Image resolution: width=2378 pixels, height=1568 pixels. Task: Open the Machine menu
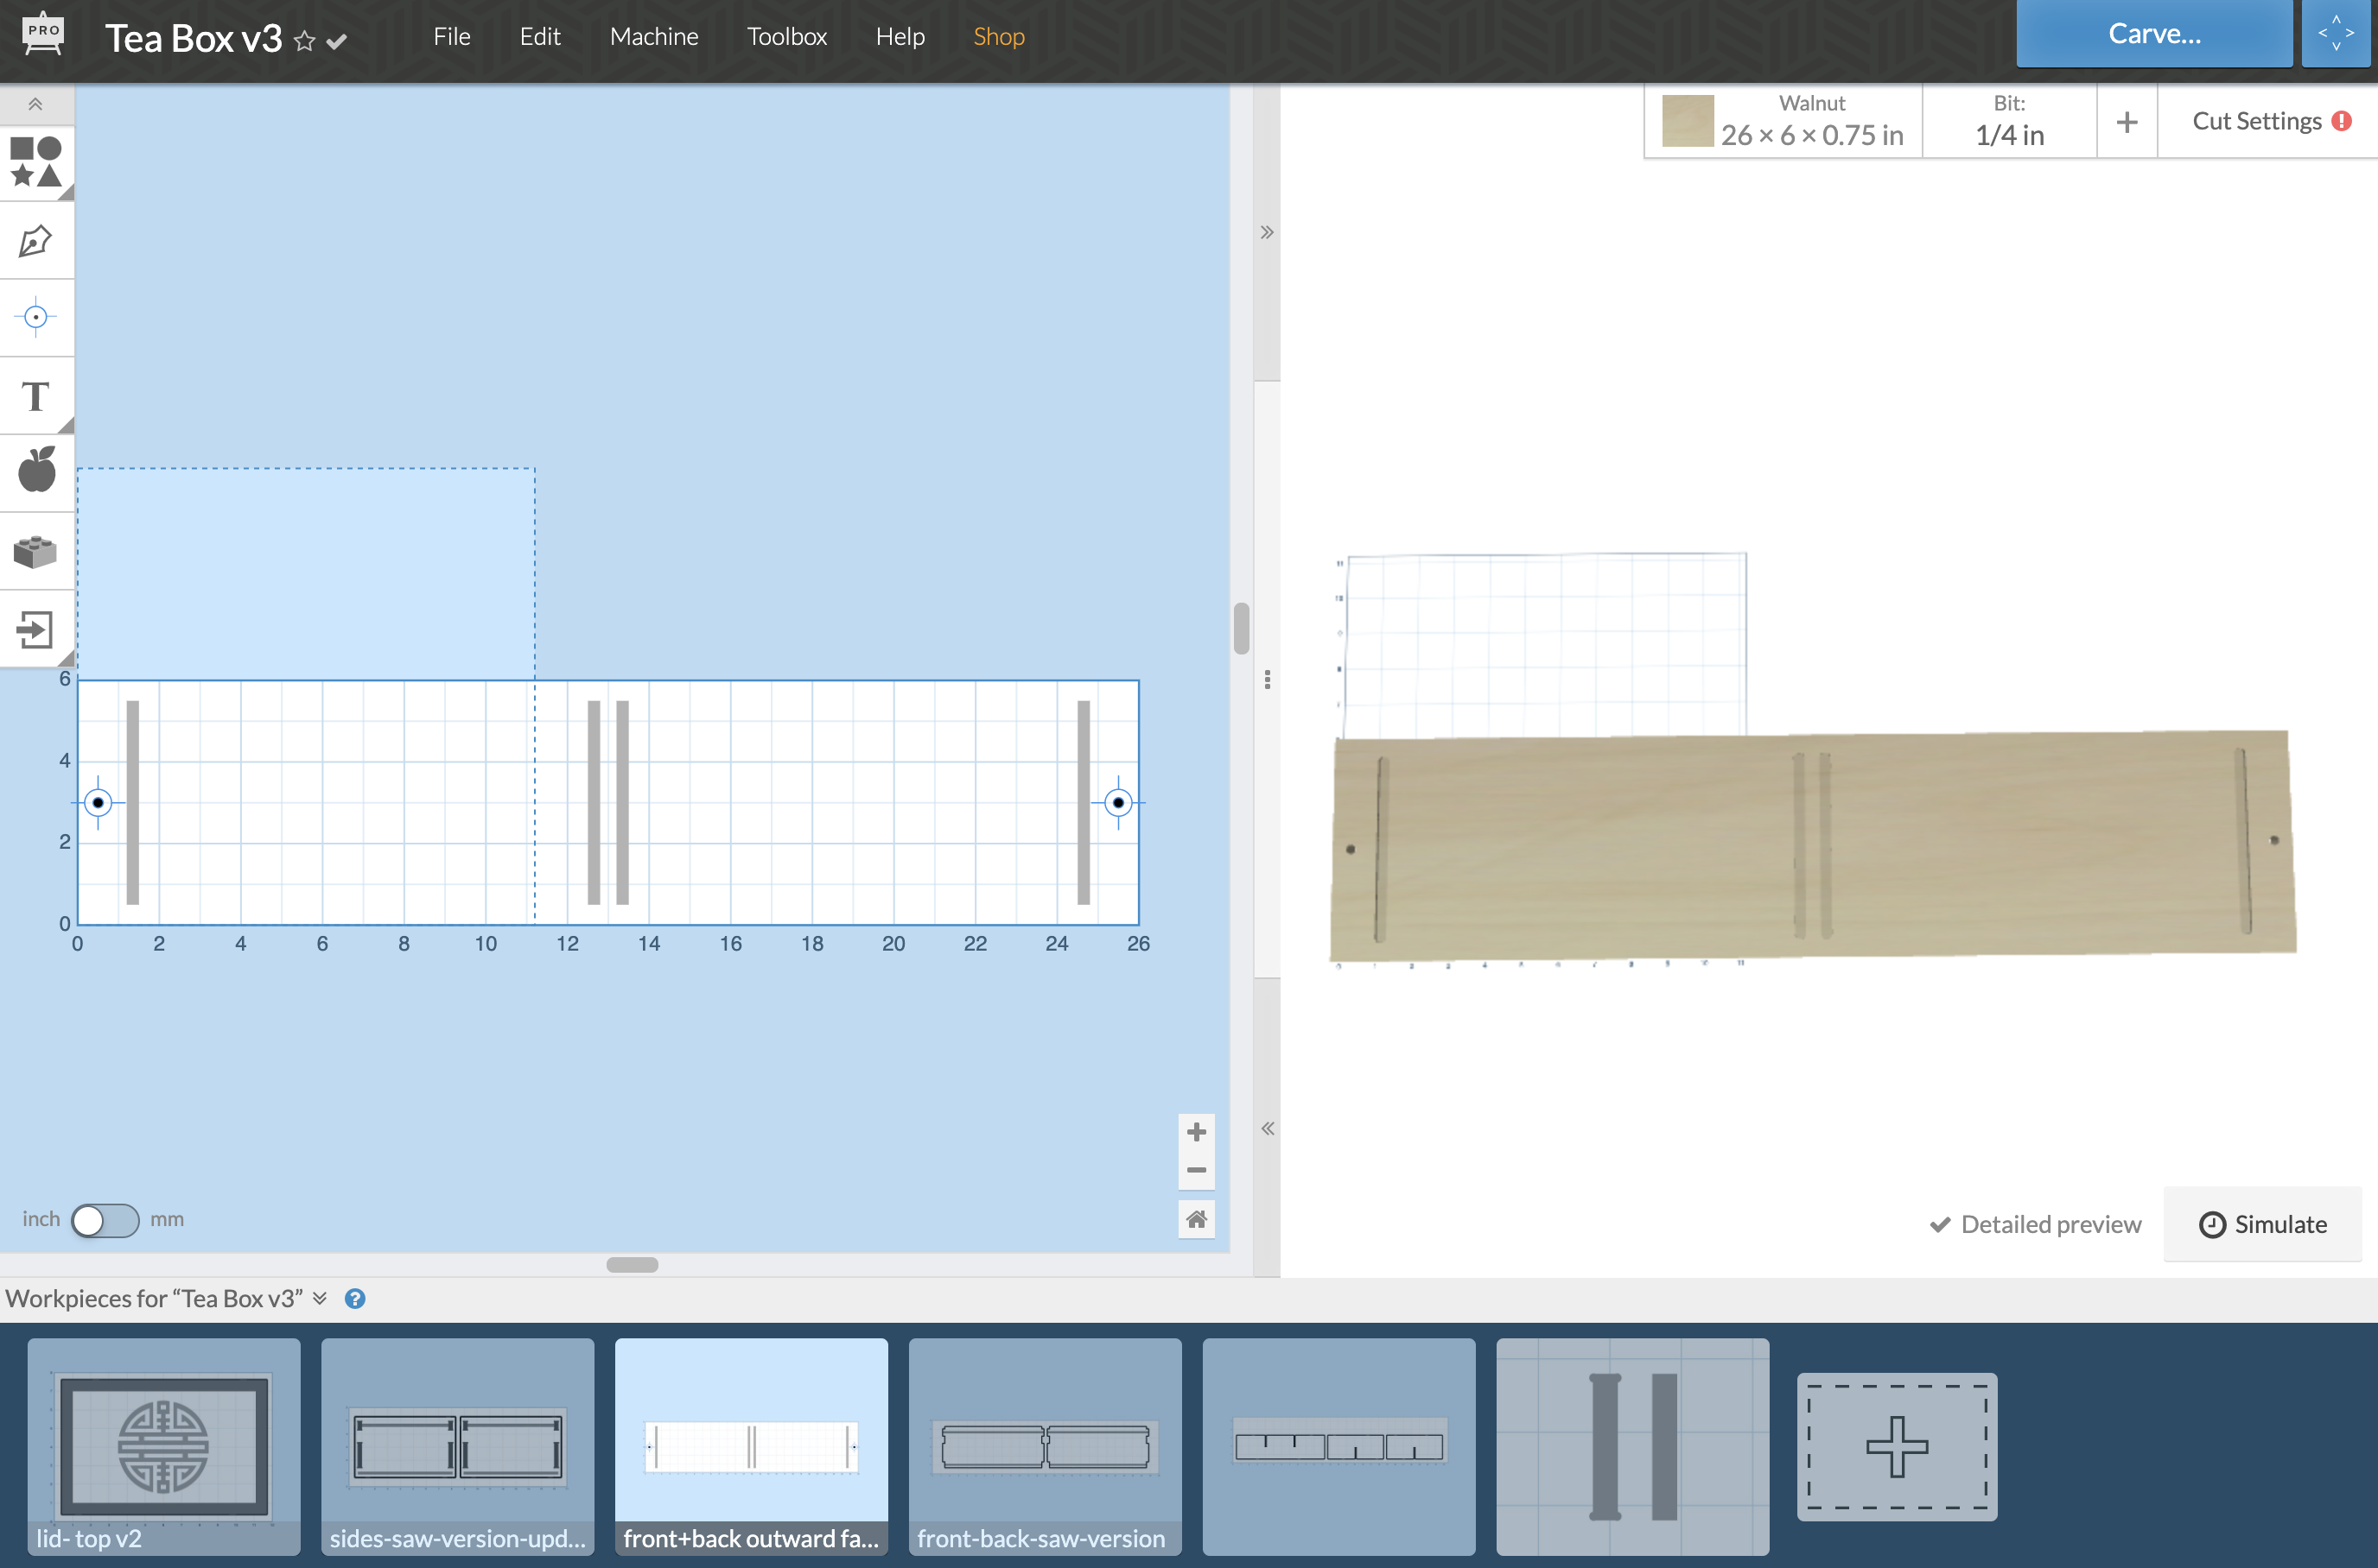(653, 36)
